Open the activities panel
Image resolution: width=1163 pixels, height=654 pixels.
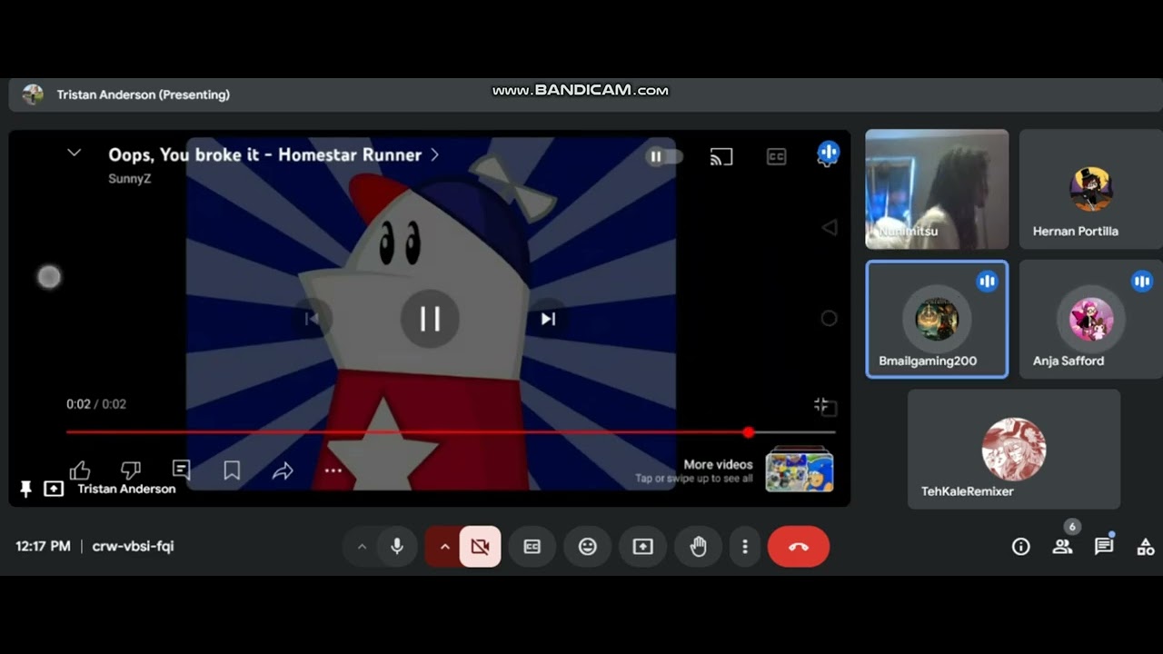click(x=1146, y=547)
